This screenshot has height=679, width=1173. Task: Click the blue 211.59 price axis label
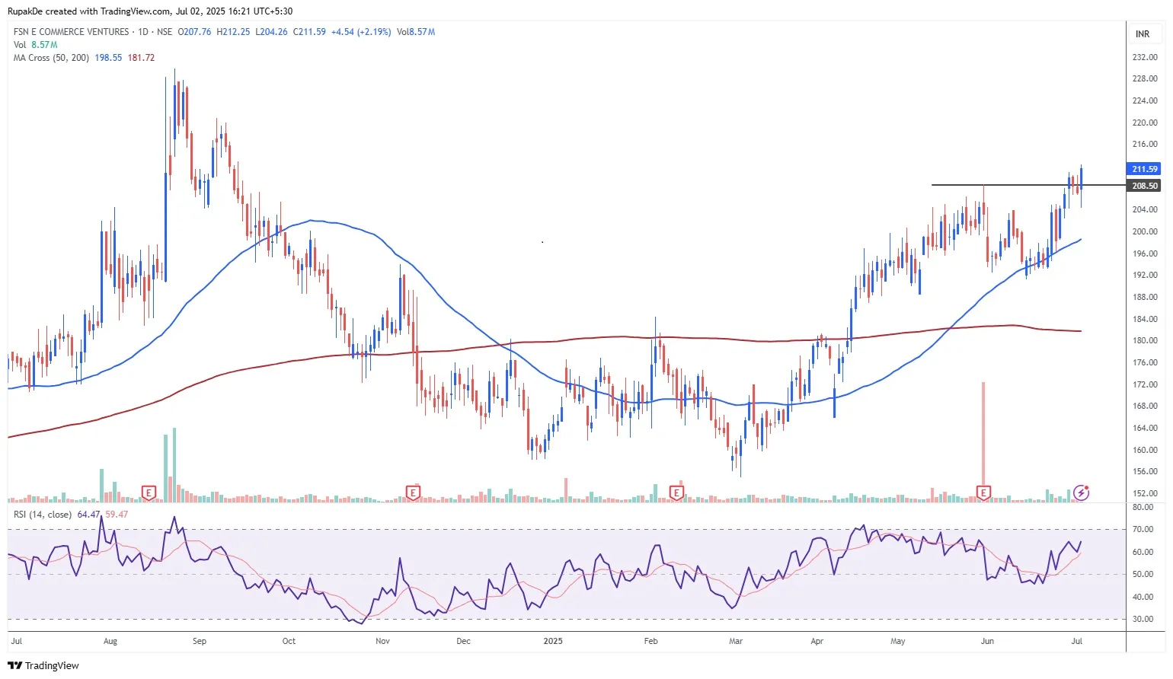pos(1144,169)
